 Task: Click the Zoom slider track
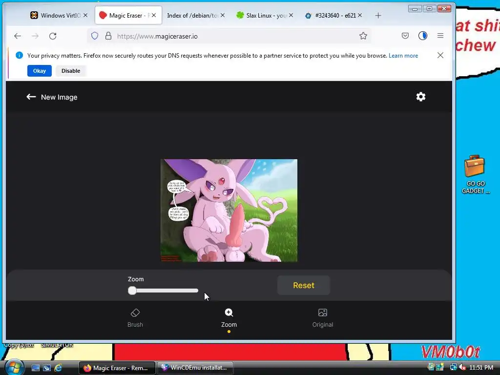[x=163, y=291]
